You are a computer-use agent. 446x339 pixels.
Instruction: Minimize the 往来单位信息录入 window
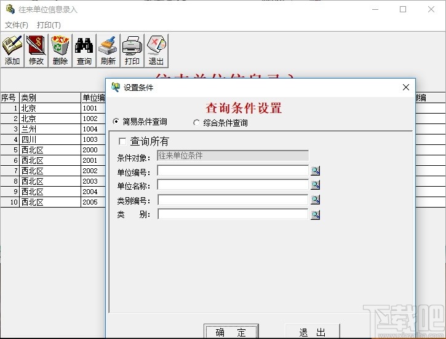point(375,9)
